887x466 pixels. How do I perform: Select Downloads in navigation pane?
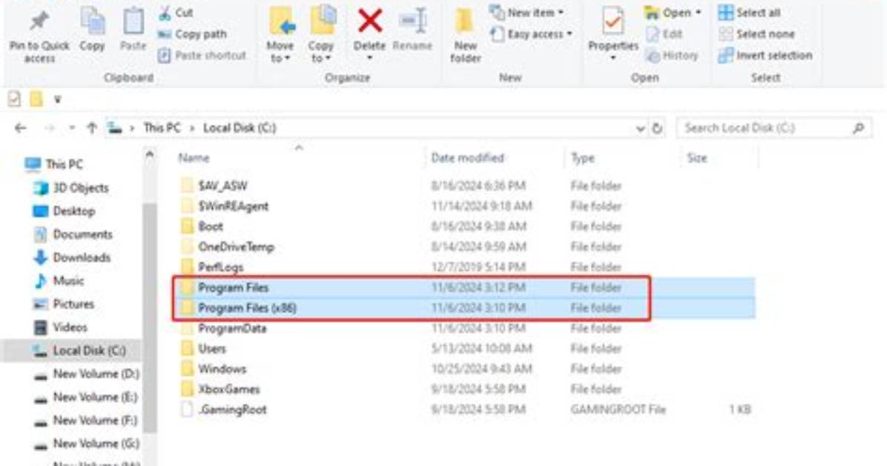pos(72,257)
